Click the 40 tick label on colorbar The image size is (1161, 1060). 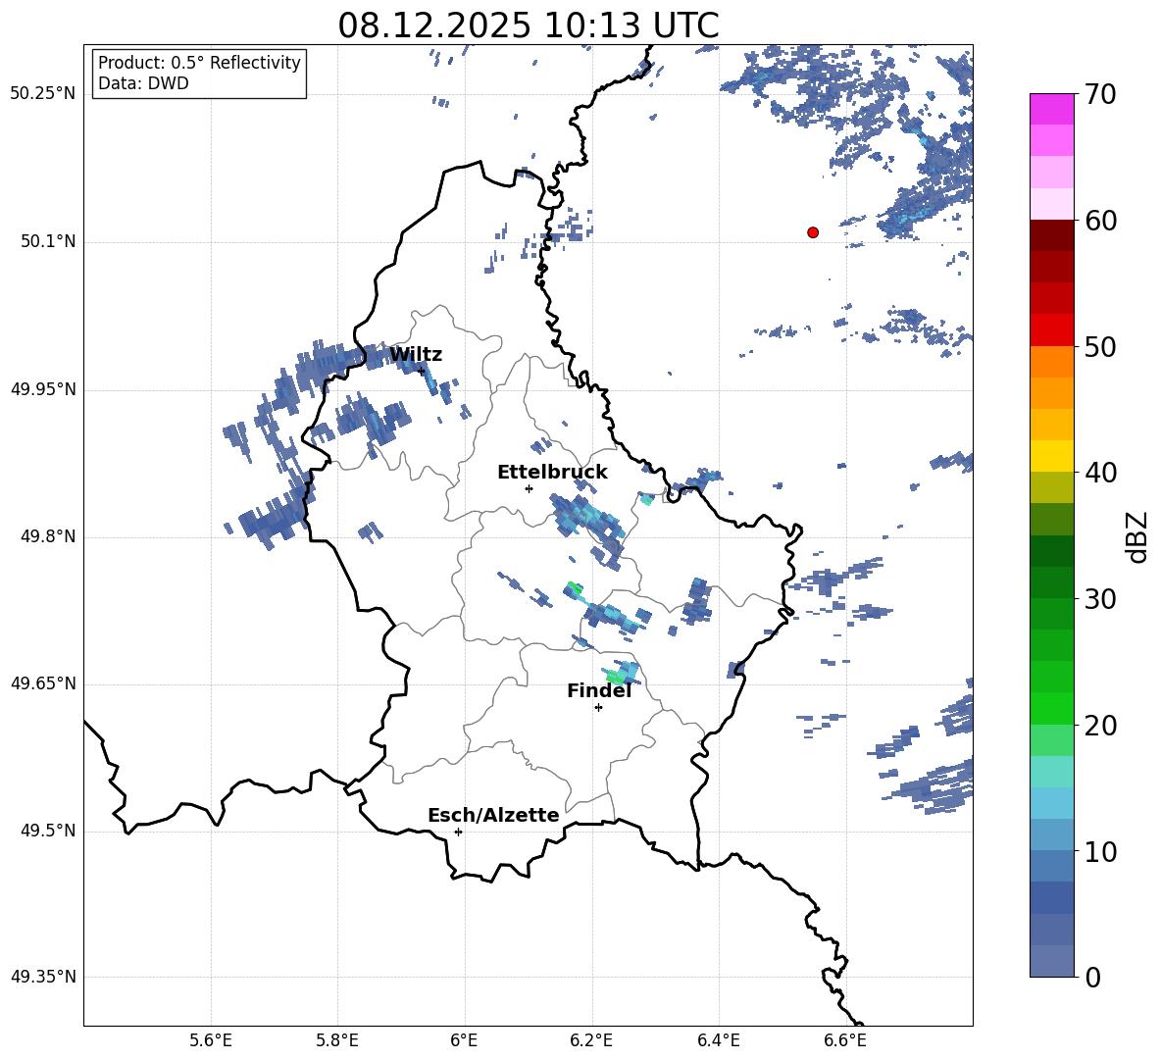pos(1100,473)
